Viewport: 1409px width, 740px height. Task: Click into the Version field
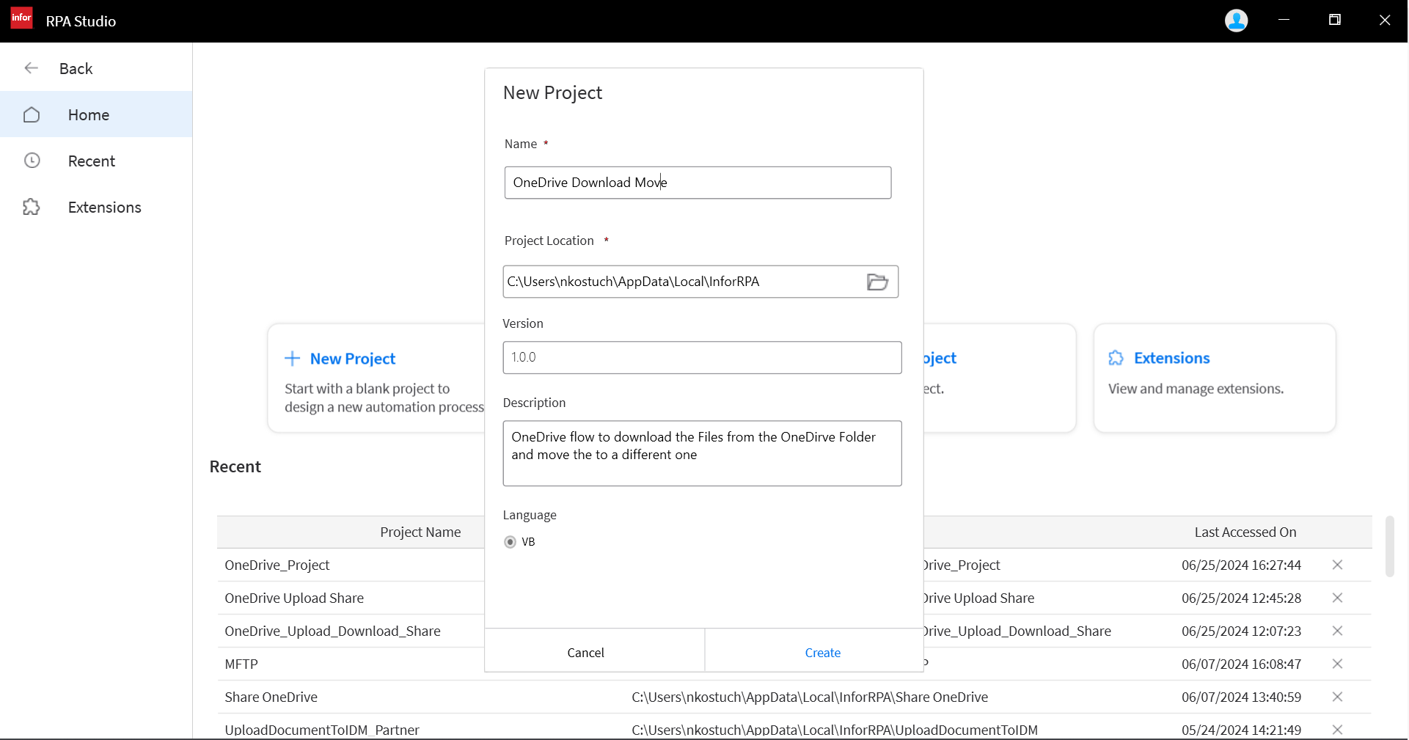[701, 358]
